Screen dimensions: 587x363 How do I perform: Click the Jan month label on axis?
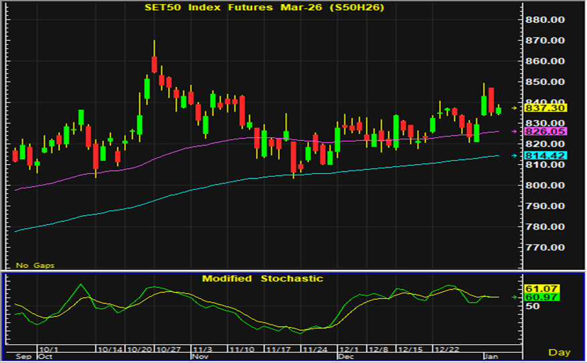(x=491, y=357)
